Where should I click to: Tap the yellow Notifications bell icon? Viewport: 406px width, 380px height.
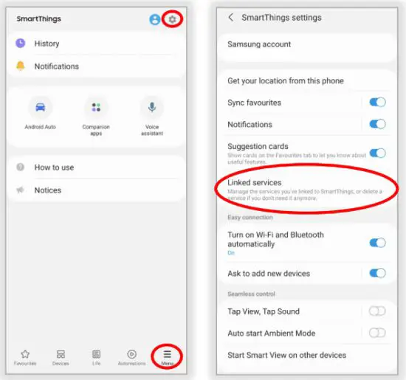pos(21,66)
